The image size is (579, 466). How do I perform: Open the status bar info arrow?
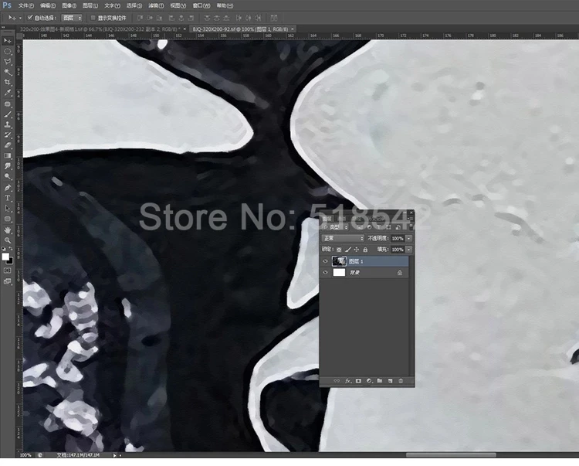114,455
